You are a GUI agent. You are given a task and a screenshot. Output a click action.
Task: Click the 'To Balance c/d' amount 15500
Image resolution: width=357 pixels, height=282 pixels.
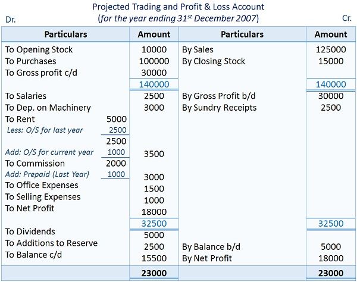pyautogui.click(x=154, y=258)
